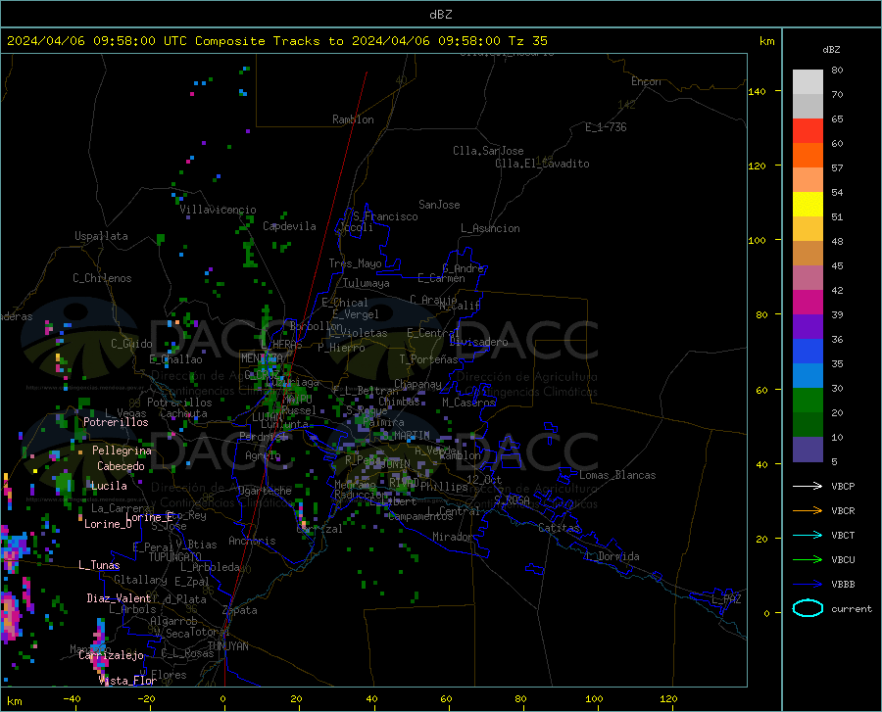Click the 'TUNUYAN' map label
This screenshot has height=712, width=882.
[x=227, y=646]
